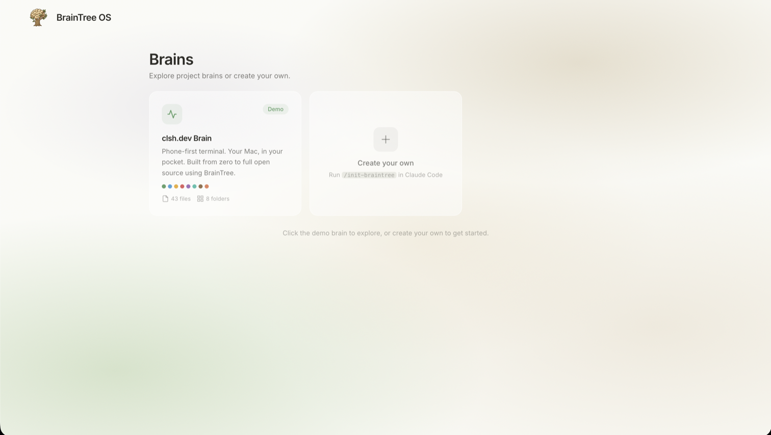
Task: Click the /init-braintree command code snippet
Action: pos(369,175)
